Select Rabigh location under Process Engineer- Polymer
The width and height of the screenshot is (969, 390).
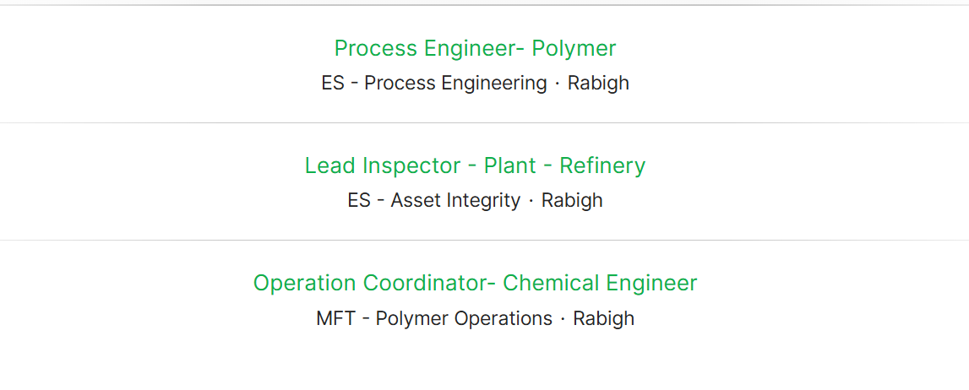pyautogui.click(x=598, y=83)
